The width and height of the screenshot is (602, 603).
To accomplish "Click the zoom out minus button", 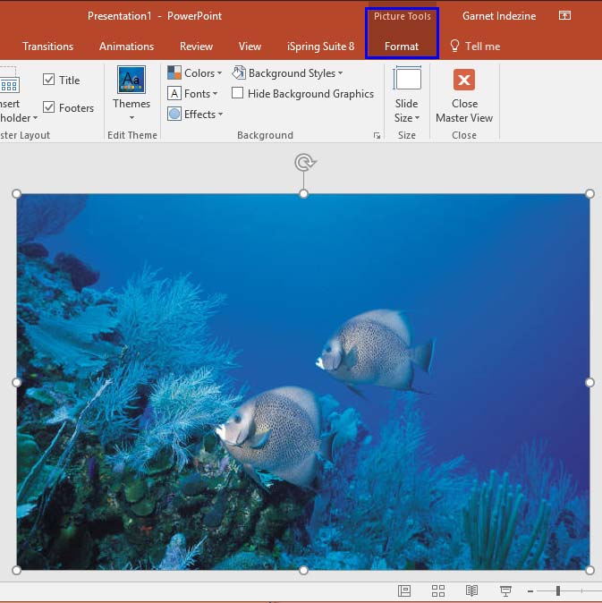I will tap(530, 591).
